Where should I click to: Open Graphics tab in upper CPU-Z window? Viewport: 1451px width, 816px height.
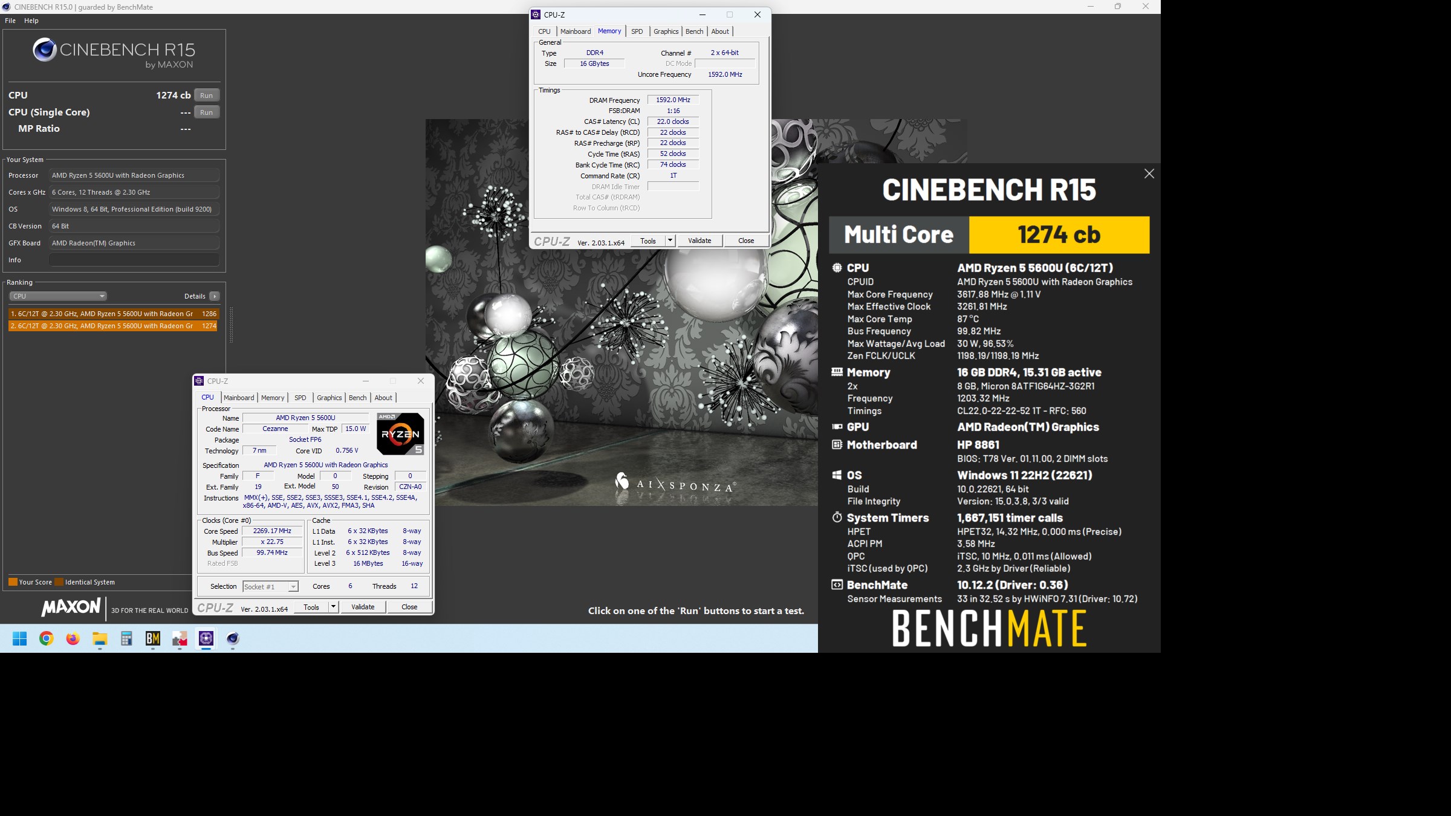tap(666, 31)
